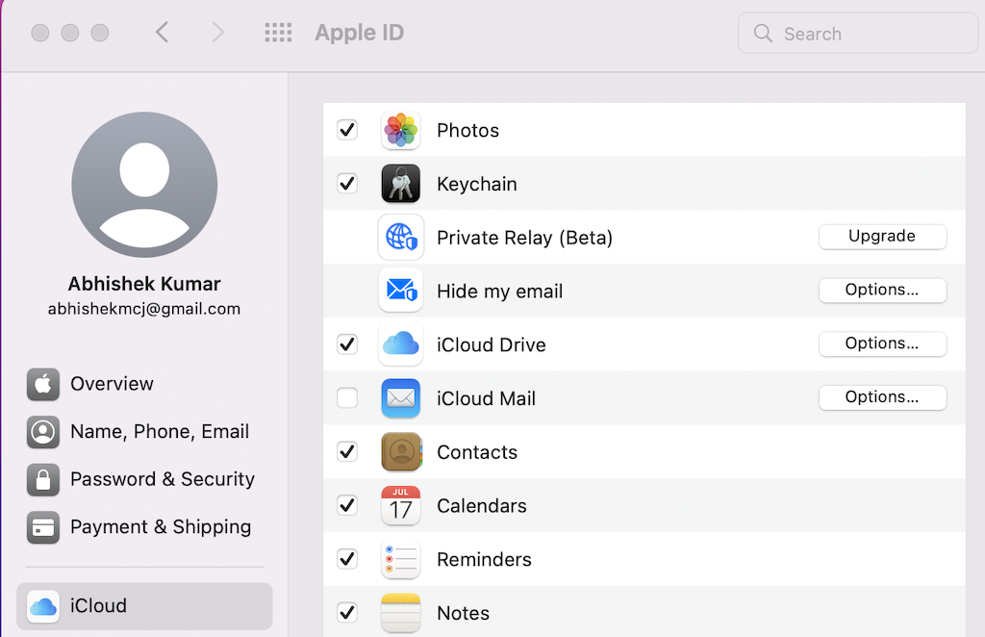Click the Private Relay (Beta) label
This screenshot has height=637, width=985.
524,238
